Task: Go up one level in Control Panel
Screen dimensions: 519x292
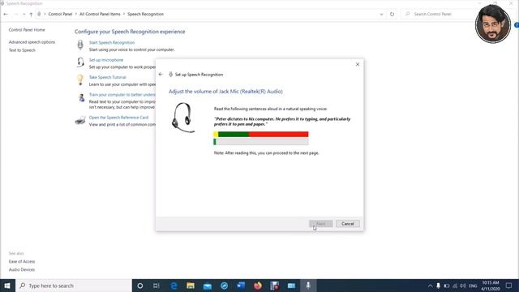Action: pyautogui.click(x=31, y=15)
